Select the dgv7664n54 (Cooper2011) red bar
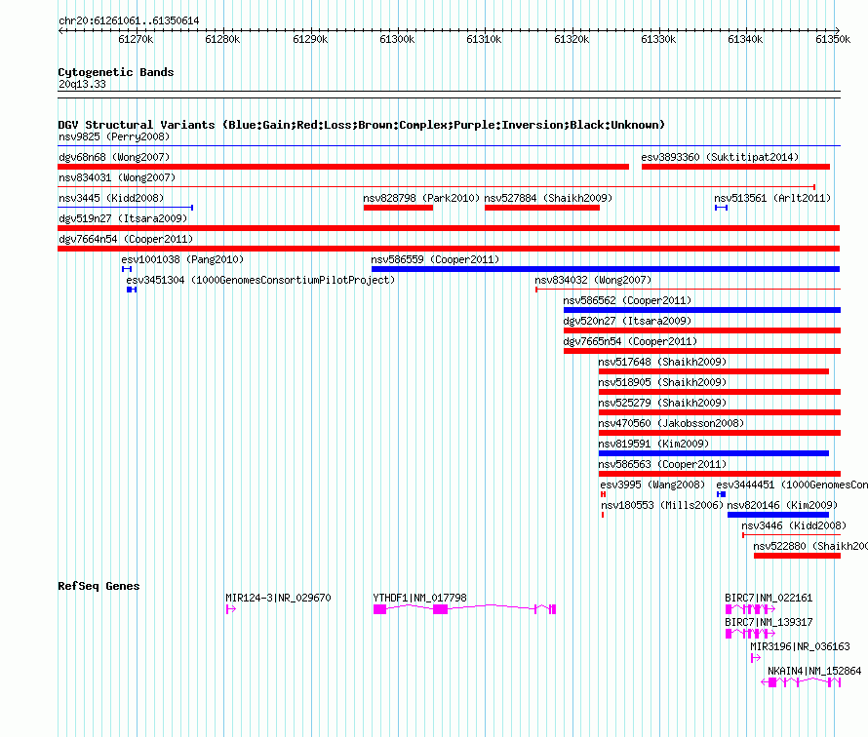 (449, 249)
